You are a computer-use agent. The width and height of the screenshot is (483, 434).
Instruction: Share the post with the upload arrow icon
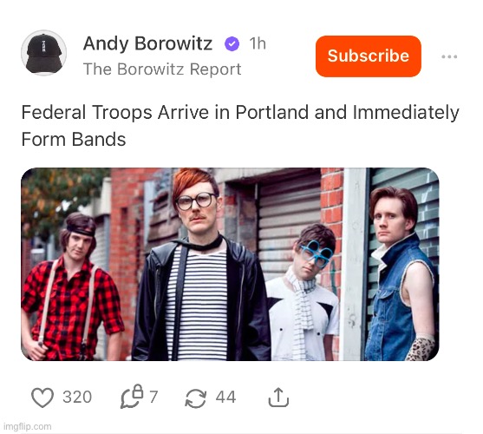click(x=278, y=397)
